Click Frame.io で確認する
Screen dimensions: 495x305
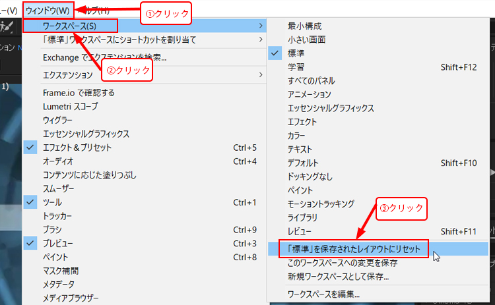[79, 92]
